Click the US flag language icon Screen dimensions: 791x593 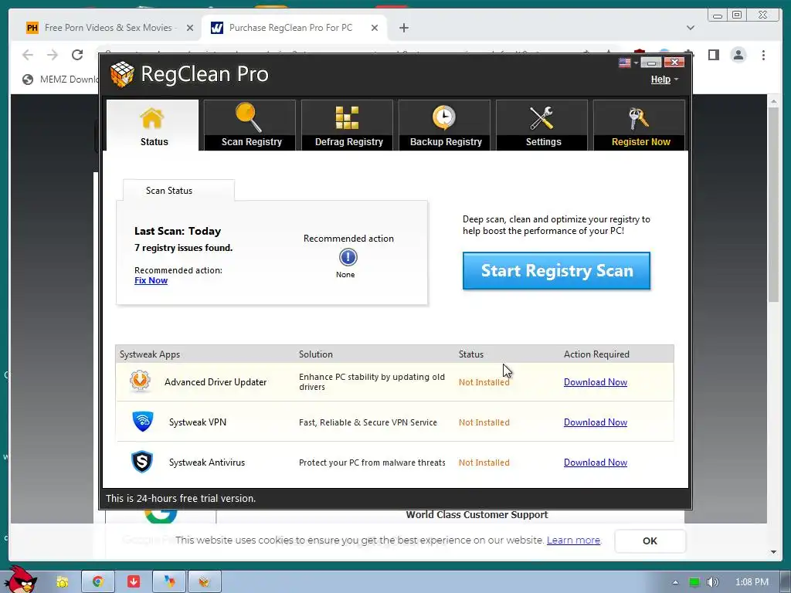(624, 63)
